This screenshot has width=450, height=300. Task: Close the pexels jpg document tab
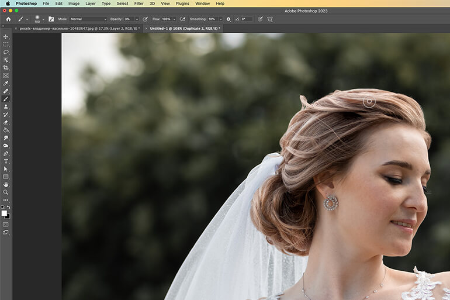16,29
